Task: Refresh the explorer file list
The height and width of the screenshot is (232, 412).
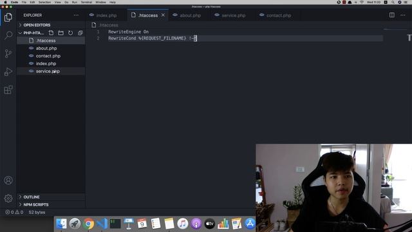Action: click(70, 33)
